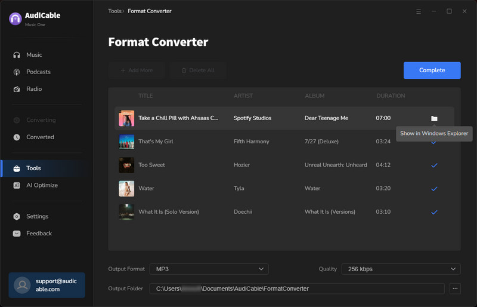
Task: Click artist "Doechii"
Action: tap(243, 212)
